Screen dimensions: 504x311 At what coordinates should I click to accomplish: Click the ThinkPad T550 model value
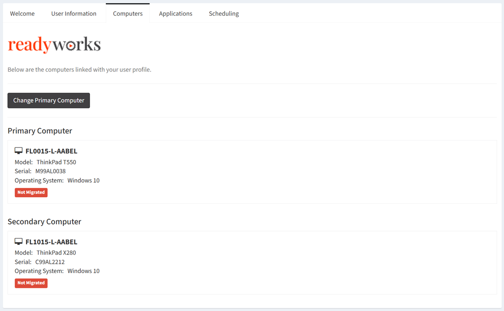(x=56, y=162)
